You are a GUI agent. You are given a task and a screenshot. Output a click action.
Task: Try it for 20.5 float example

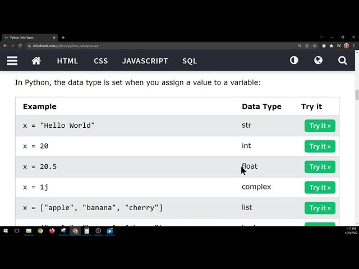320,167
